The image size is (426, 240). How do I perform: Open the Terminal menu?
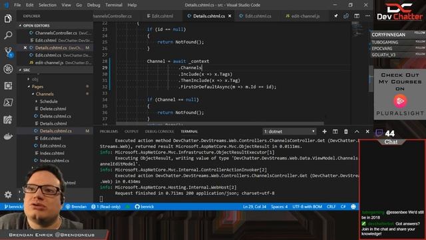(x=114, y=5)
